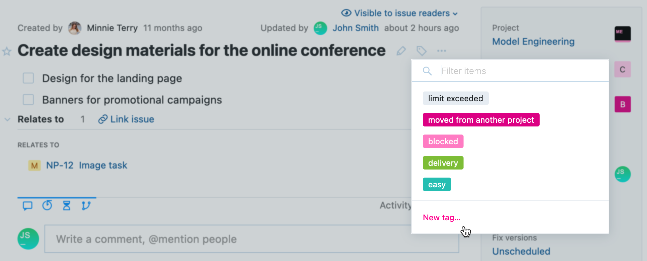Select the moved from another project pink tag
The height and width of the screenshot is (261, 647).
click(481, 120)
